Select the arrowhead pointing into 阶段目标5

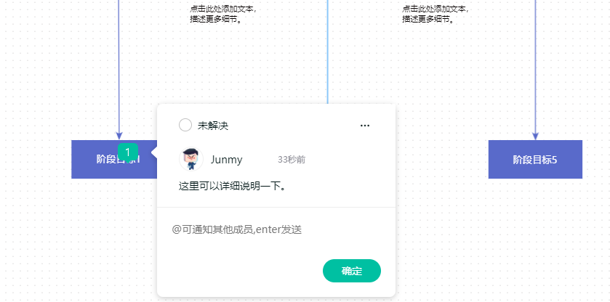click(x=535, y=136)
